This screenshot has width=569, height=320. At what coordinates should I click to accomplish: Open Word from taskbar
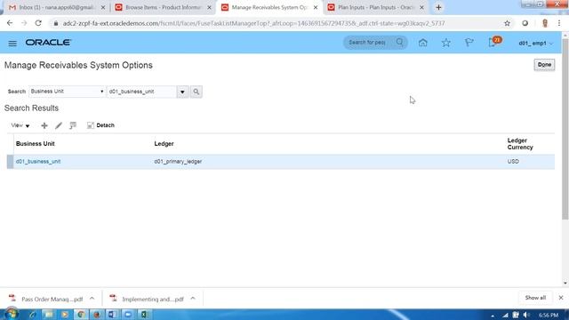(113, 314)
